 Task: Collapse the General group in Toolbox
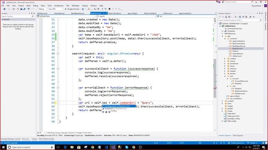pyautogui.click(x=3, y=20)
